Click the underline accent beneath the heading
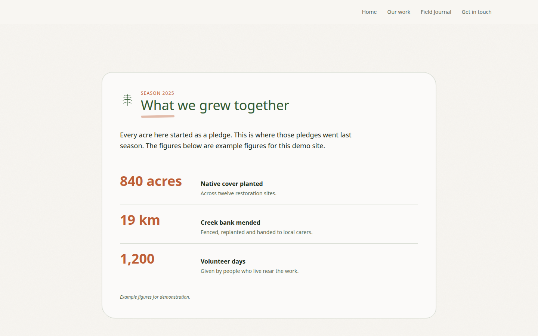This screenshot has height=336, width=538. [x=158, y=116]
